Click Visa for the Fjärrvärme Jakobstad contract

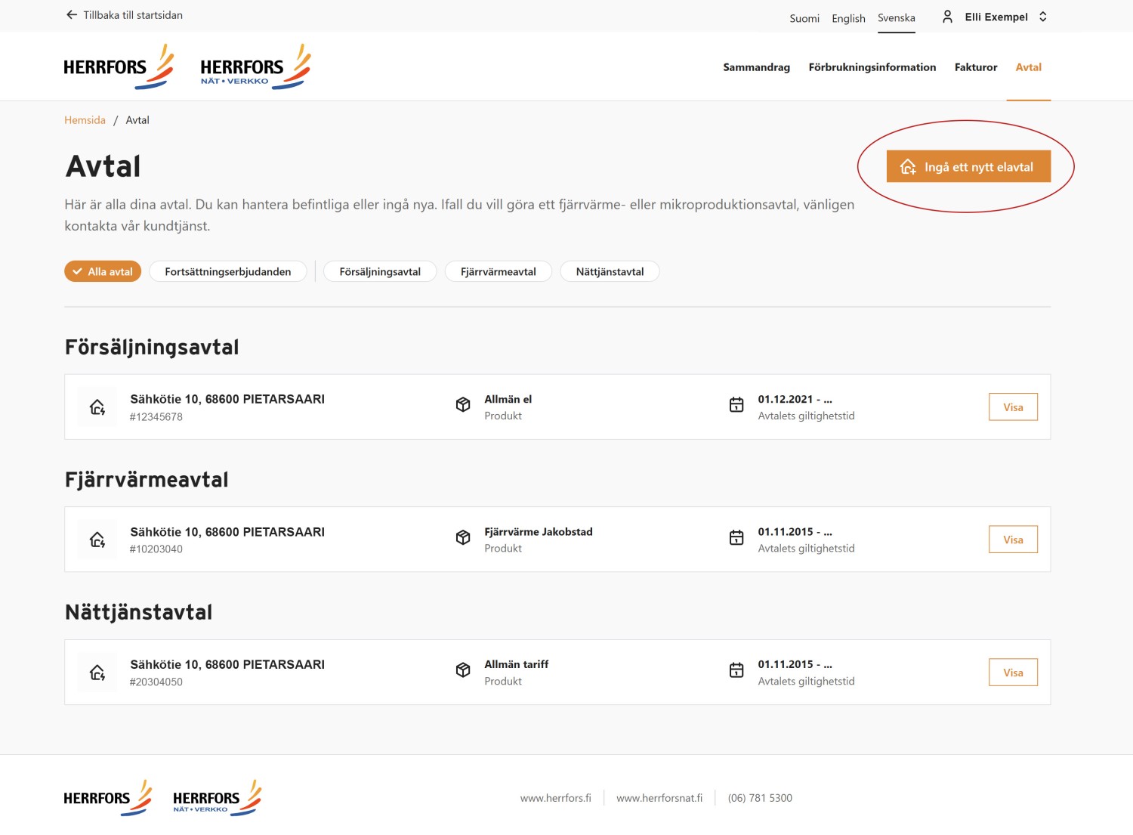point(1013,540)
